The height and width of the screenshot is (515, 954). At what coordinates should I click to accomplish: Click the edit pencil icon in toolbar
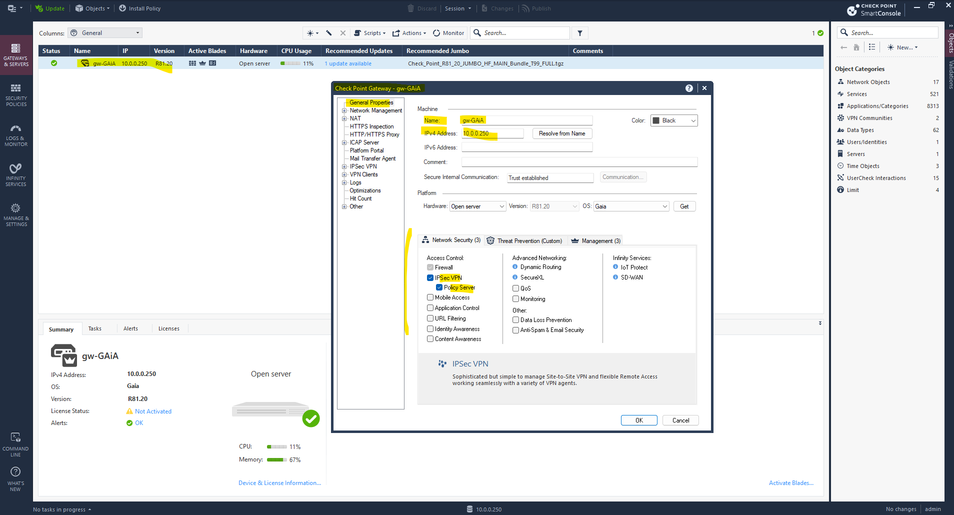click(x=329, y=33)
